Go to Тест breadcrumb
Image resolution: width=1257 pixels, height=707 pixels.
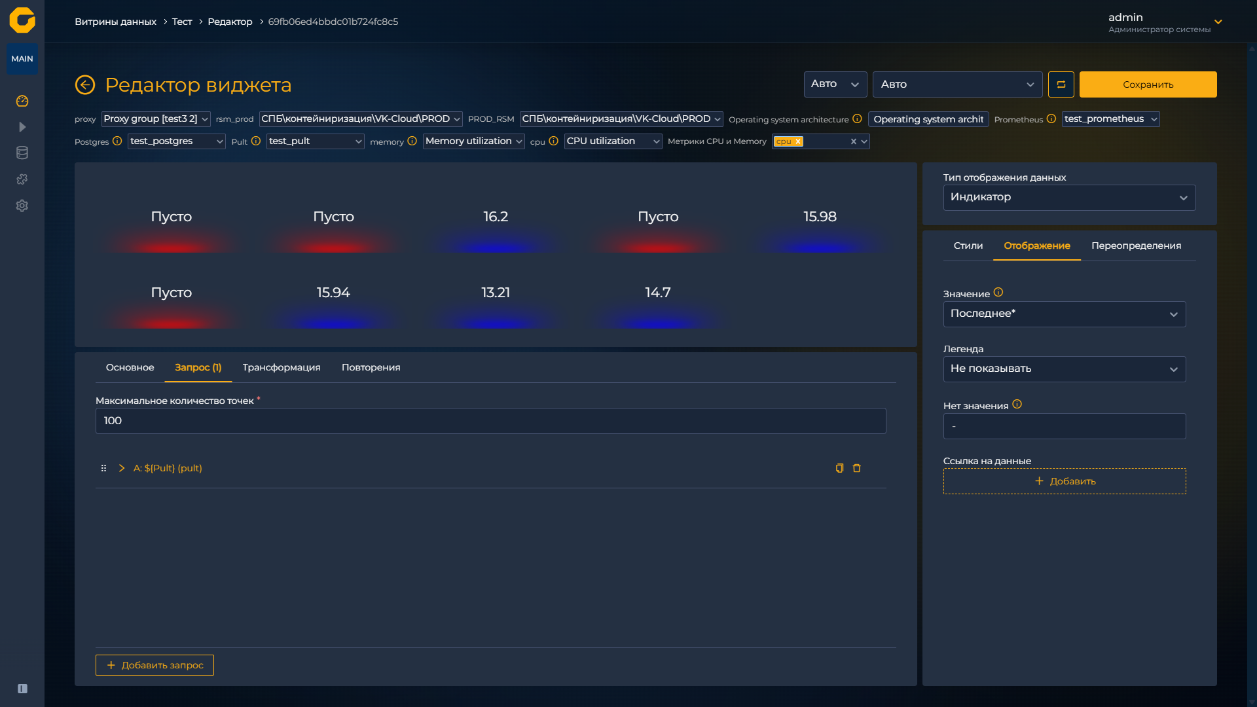click(182, 22)
